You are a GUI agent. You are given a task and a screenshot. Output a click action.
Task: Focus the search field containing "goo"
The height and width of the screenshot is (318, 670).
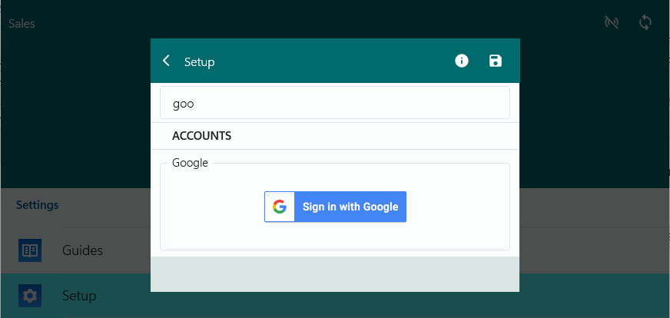click(335, 103)
